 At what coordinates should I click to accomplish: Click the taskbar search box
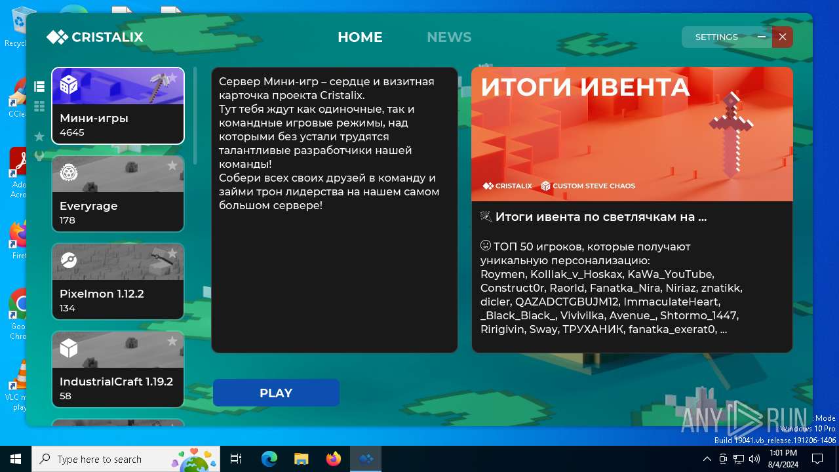pyautogui.click(x=127, y=459)
